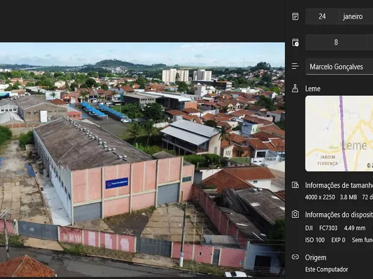Edit the day field showing 24
Viewport: 373px width, 279px height.
(322, 17)
